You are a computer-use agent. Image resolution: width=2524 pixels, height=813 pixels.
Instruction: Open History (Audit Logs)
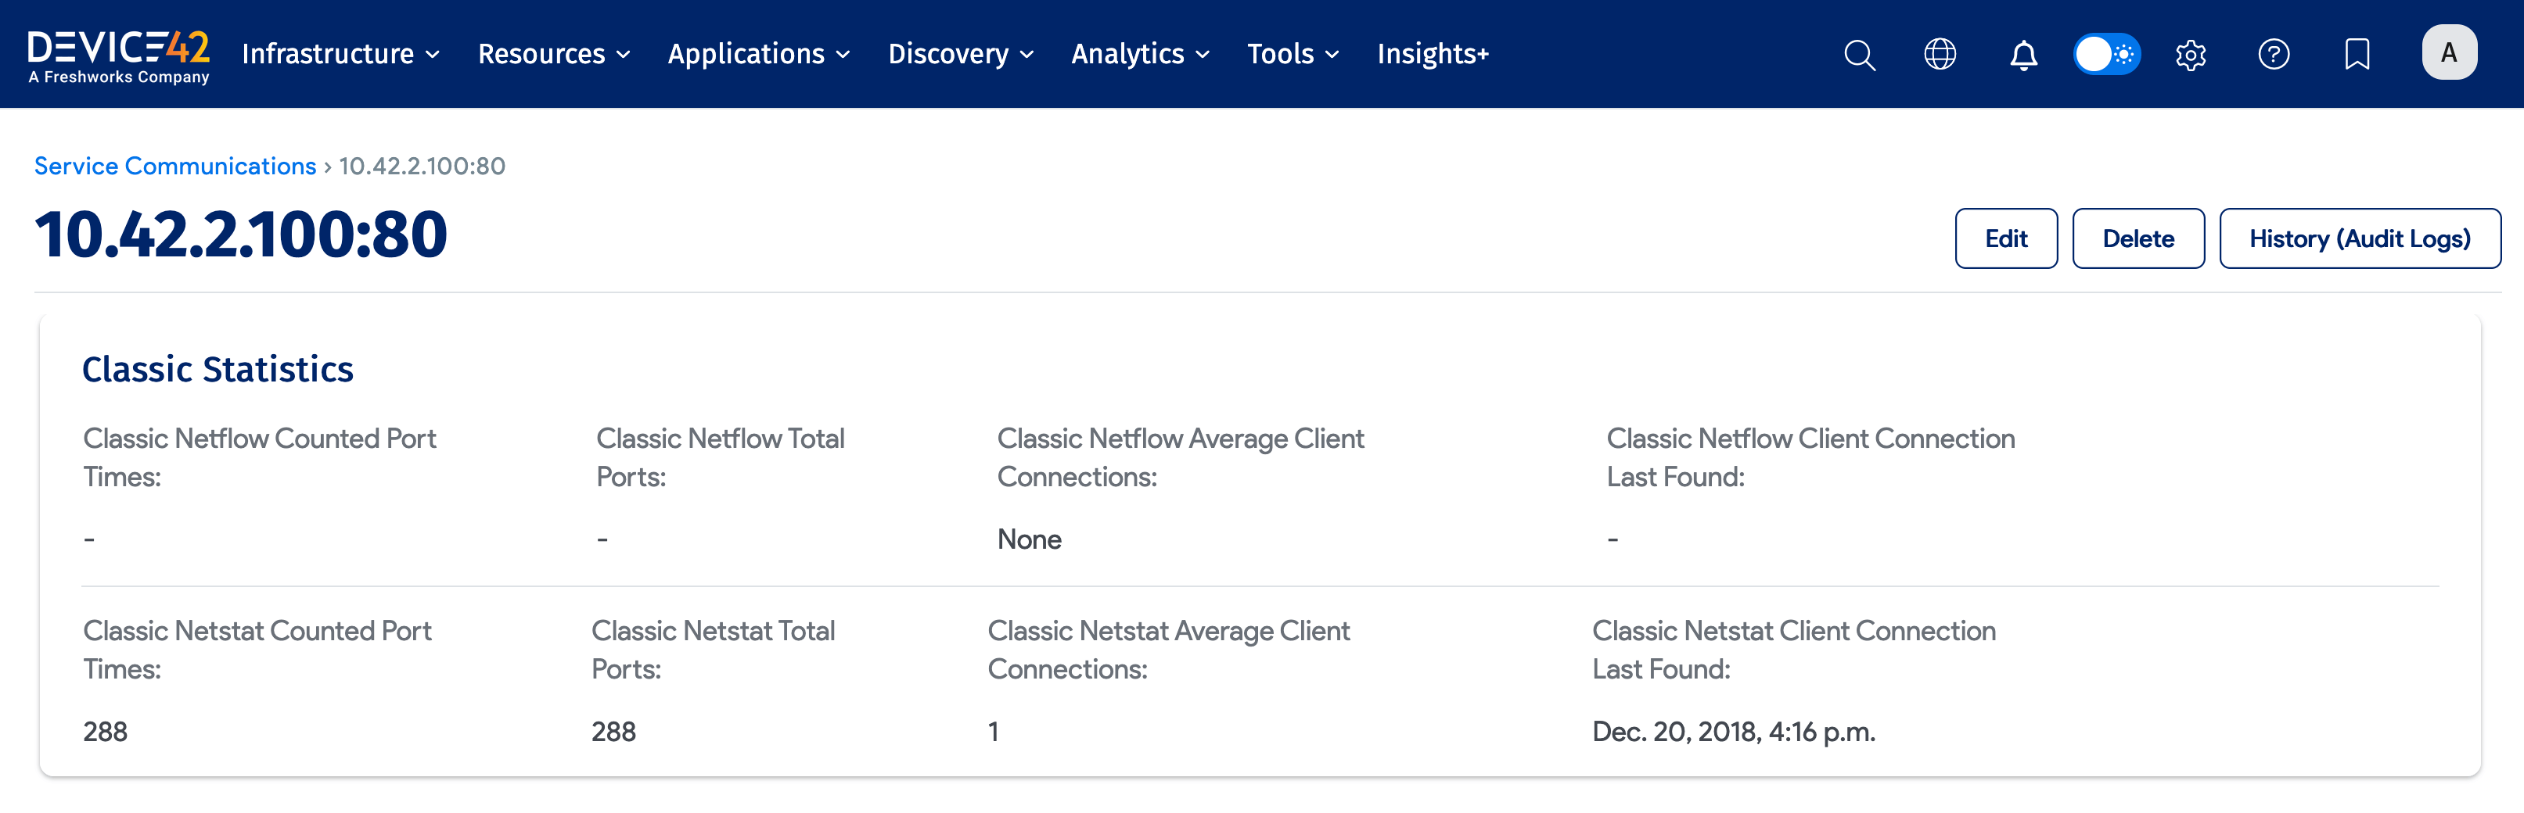coord(2360,238)
